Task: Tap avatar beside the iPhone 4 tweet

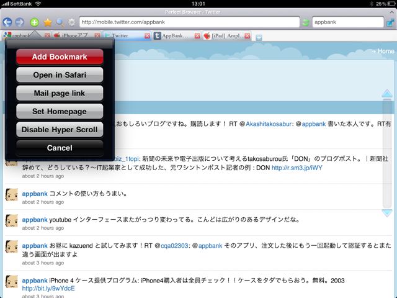Action: (x=12, y=281)
